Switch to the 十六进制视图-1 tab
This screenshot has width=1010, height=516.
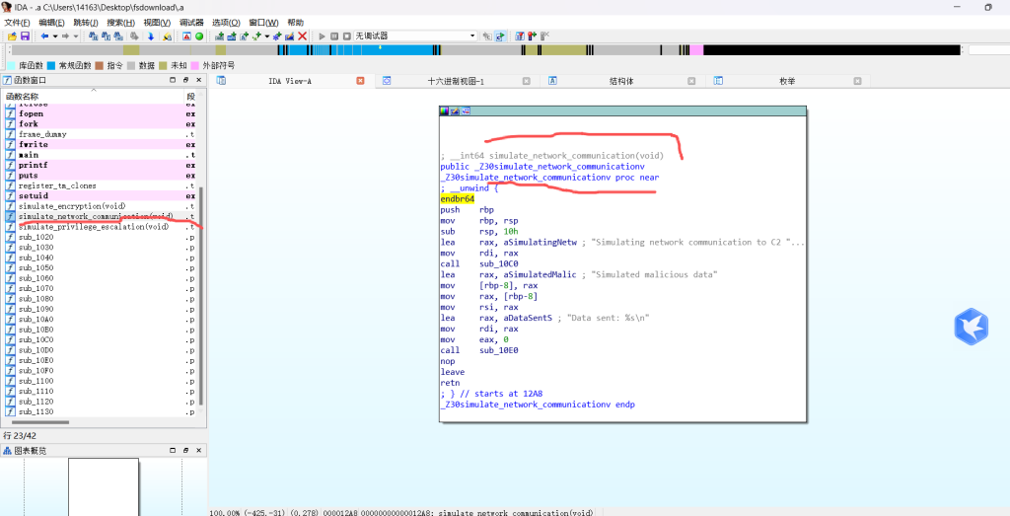(x=456, y=81)
